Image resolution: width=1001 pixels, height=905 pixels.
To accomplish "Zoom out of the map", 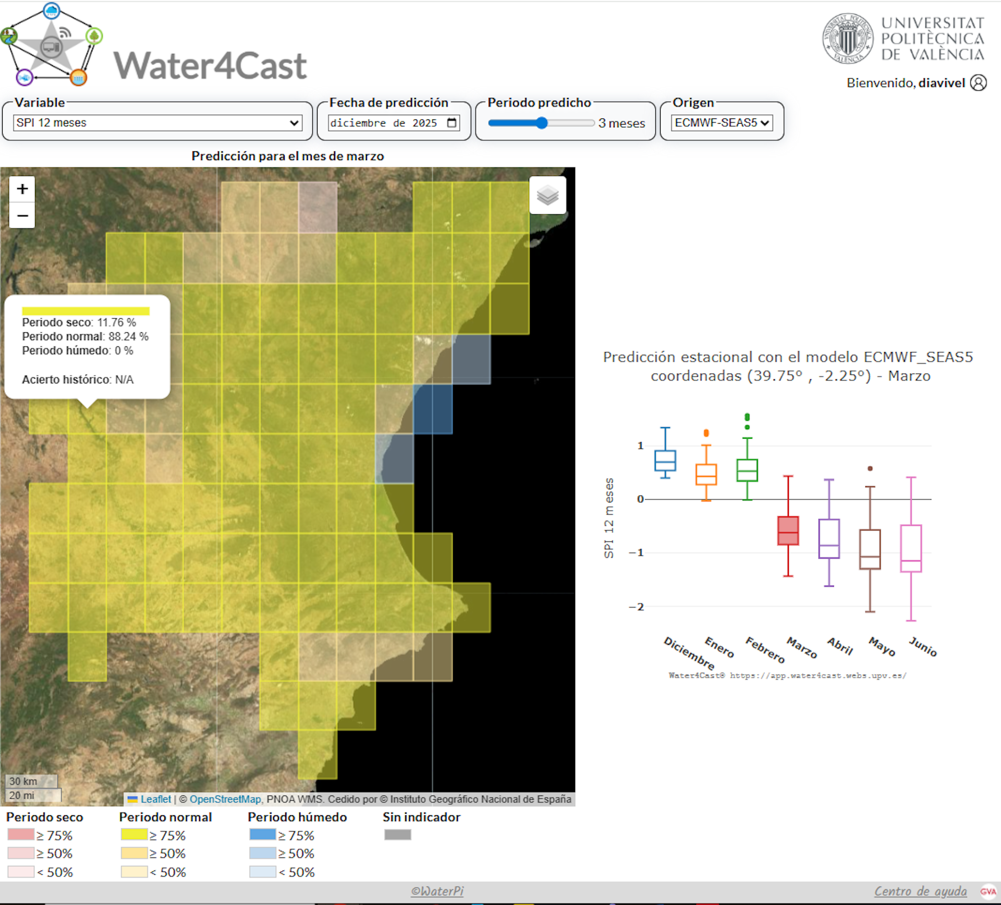I will 22,215.
